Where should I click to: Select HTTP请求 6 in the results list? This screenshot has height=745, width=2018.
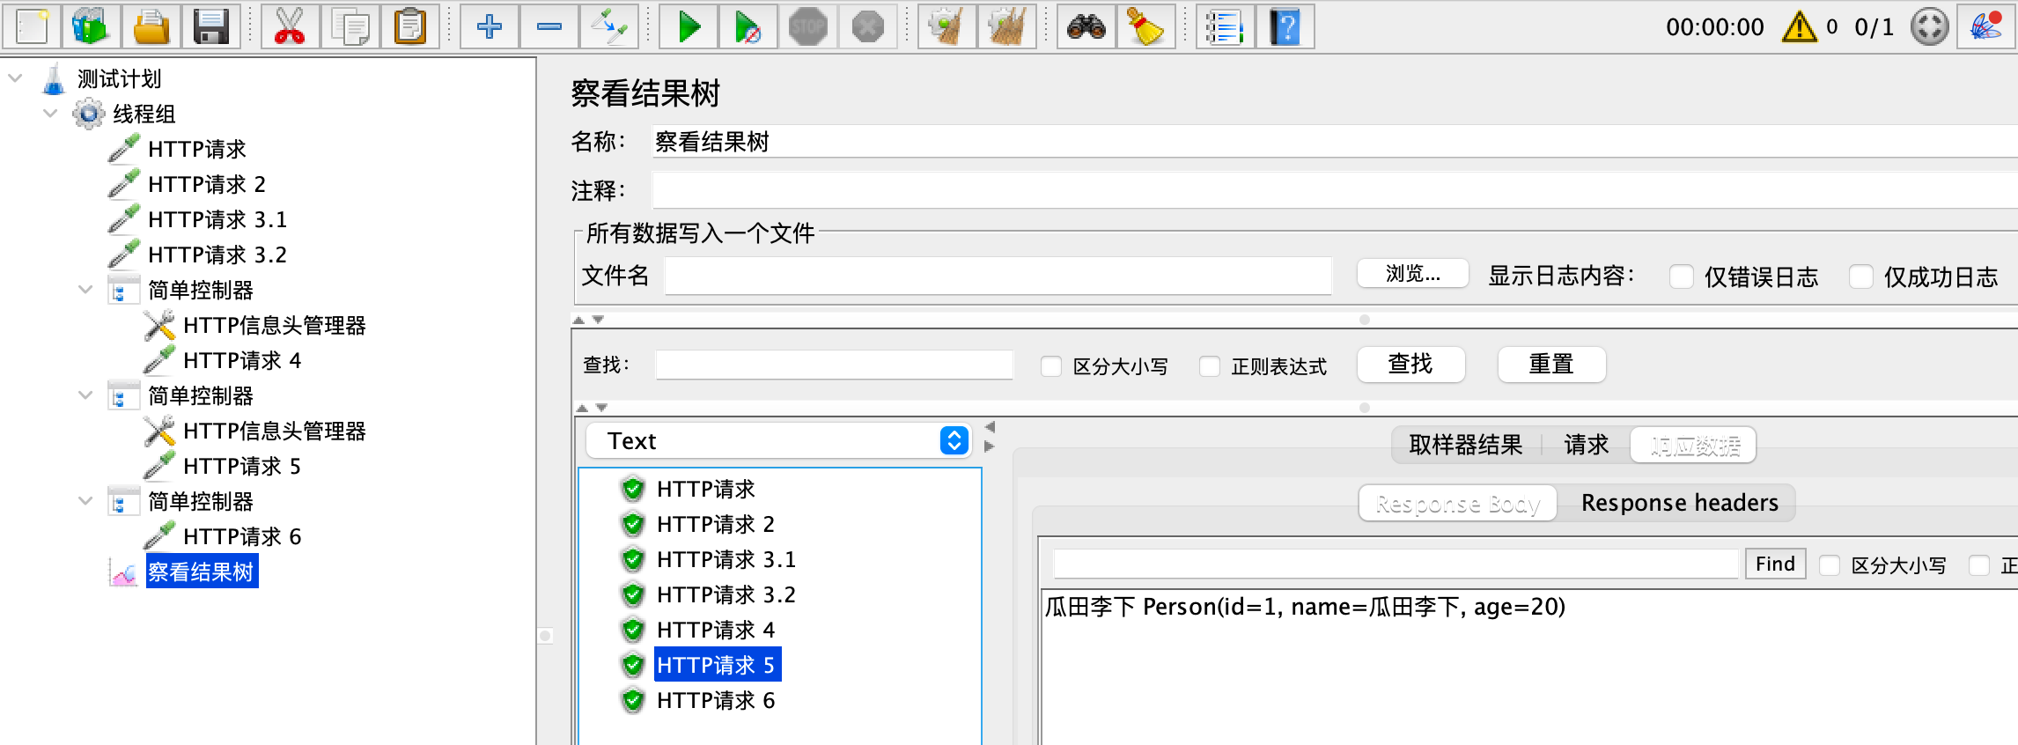[x=715, y=701]
